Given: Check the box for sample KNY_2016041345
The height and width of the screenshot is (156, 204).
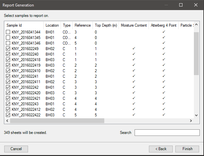Looking at the screenshot, I should click(8, 38).
